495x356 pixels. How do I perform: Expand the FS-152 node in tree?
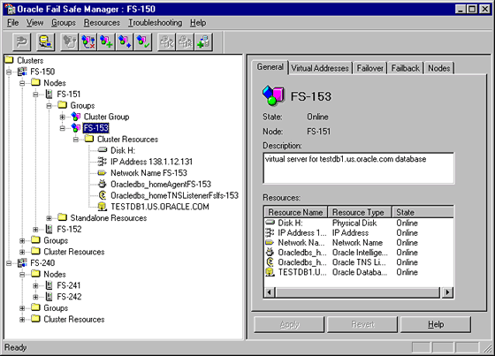35,230
